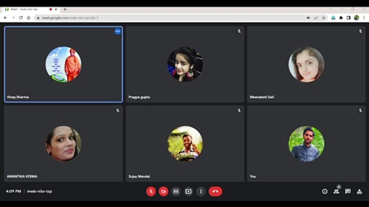369x207 pixels.
Task: Toggle closed captions
Action: tap(176, 191)
